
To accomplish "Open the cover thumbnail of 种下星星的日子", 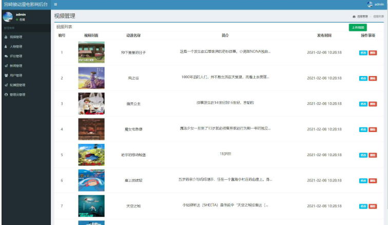I will click(x=91, y=52).
